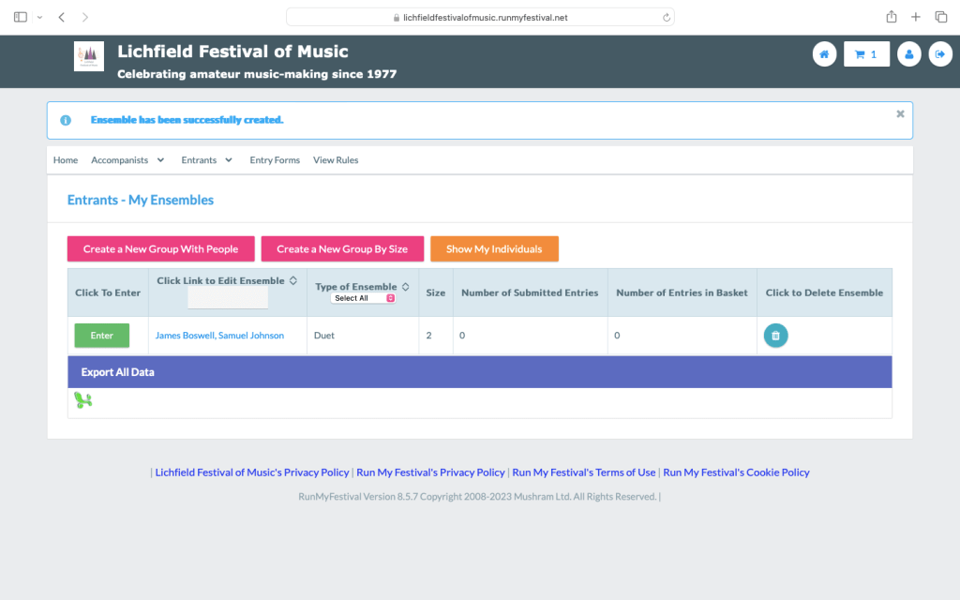This screenshot has height=600, width=960.
Task: Click the green export data icon
Action: pos(83,401)
